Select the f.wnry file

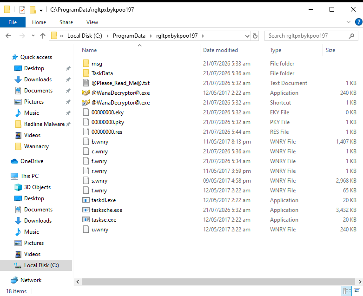coord(99,161)
